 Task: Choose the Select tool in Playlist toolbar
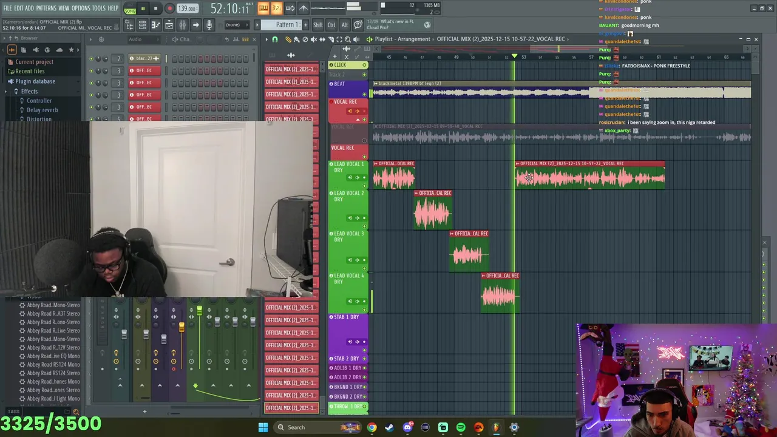(x=339, y=39)
